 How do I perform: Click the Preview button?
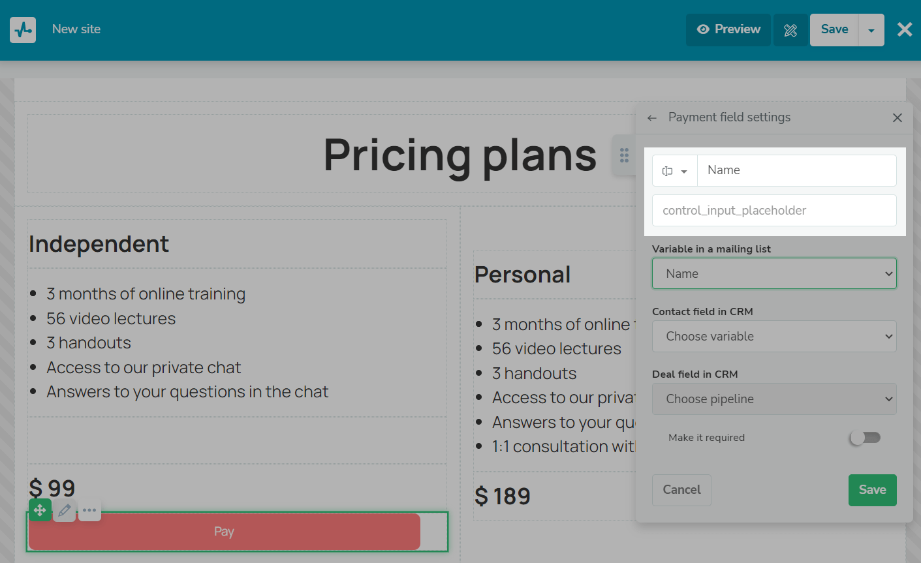[728, 29]
